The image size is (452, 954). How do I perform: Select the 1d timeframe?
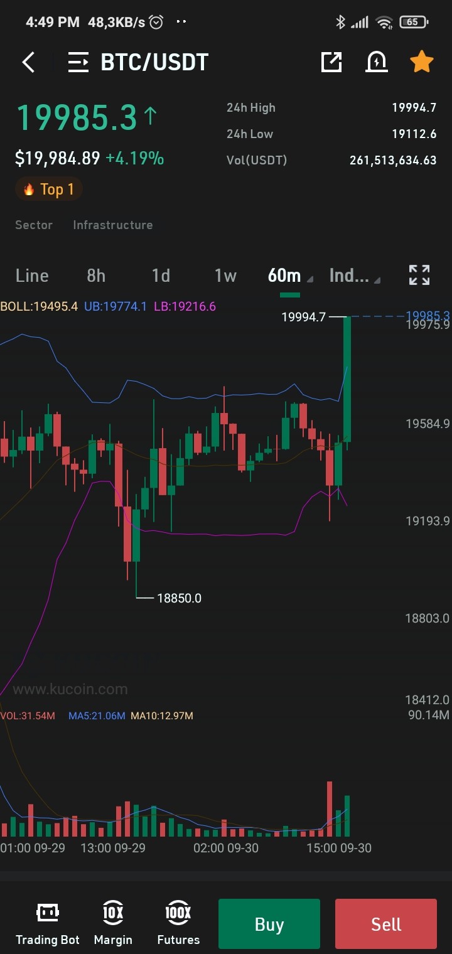click(161, 276)
